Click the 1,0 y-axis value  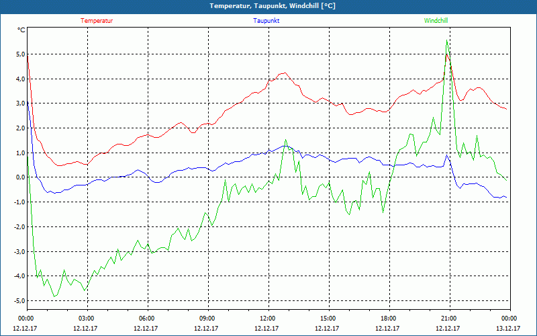[x=20, y=153]
